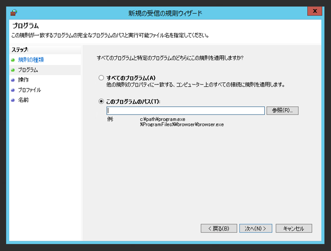331x251 pixels.
Task: Select the 操作 step in sidebar
Action: click(23, 80)
